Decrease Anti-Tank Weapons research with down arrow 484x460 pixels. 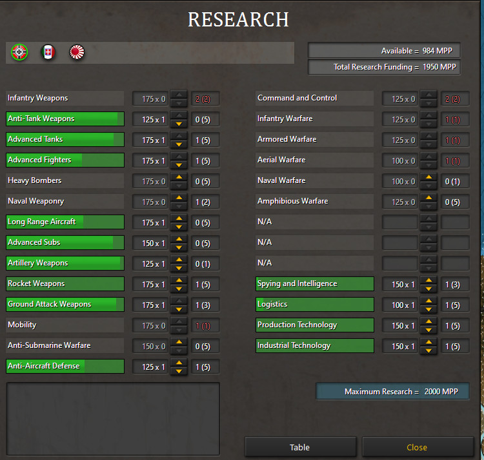[x=179, y=124]
